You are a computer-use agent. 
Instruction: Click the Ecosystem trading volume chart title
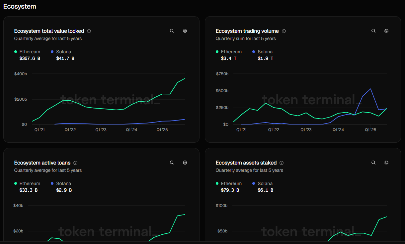[x=247, y=31]
